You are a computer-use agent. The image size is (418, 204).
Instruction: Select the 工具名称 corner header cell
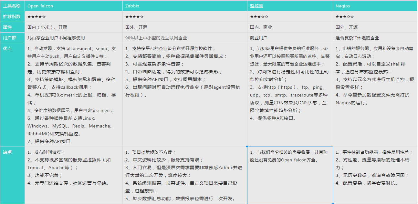click(x=12, y=6)
